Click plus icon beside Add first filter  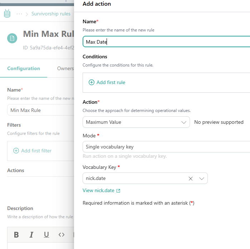[16, 151]
